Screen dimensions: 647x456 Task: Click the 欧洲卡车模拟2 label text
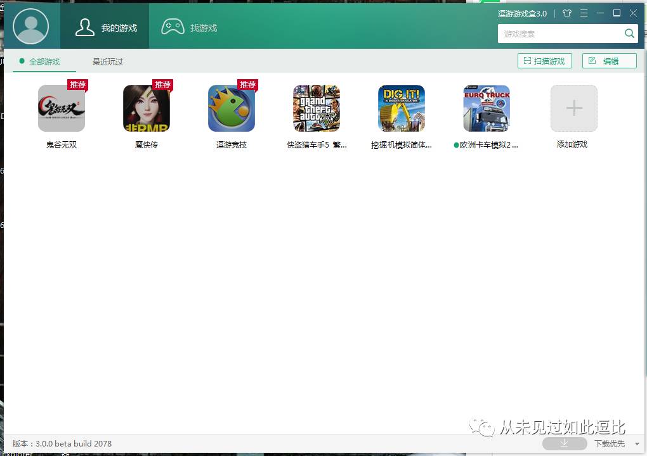coord(488,144)
